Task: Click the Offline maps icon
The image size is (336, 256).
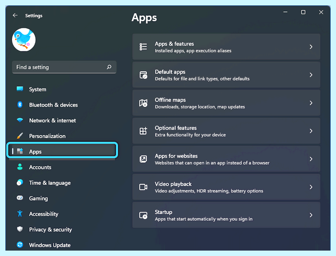Action: coord(144,103)
